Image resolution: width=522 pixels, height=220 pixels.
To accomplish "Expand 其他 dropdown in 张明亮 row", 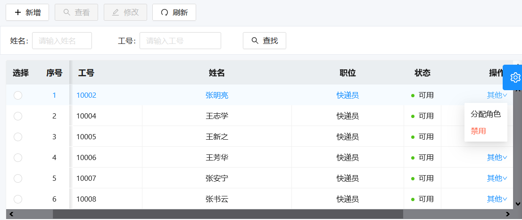I will pos(497,95).
